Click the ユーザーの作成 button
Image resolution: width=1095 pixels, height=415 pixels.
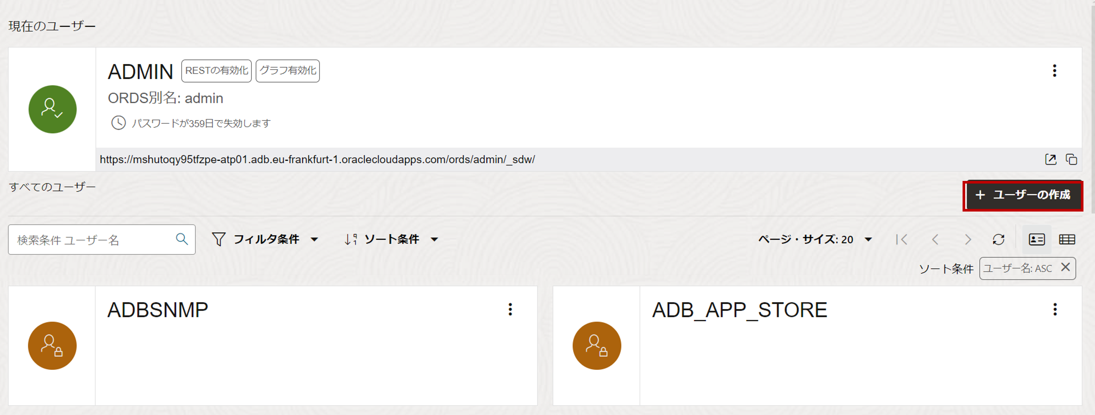[1023, 195]
